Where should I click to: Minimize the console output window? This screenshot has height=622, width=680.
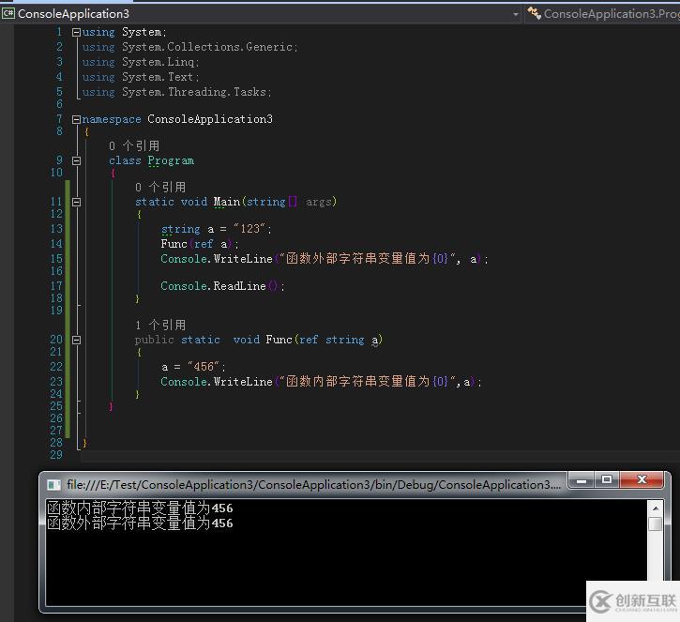(582, 480)
